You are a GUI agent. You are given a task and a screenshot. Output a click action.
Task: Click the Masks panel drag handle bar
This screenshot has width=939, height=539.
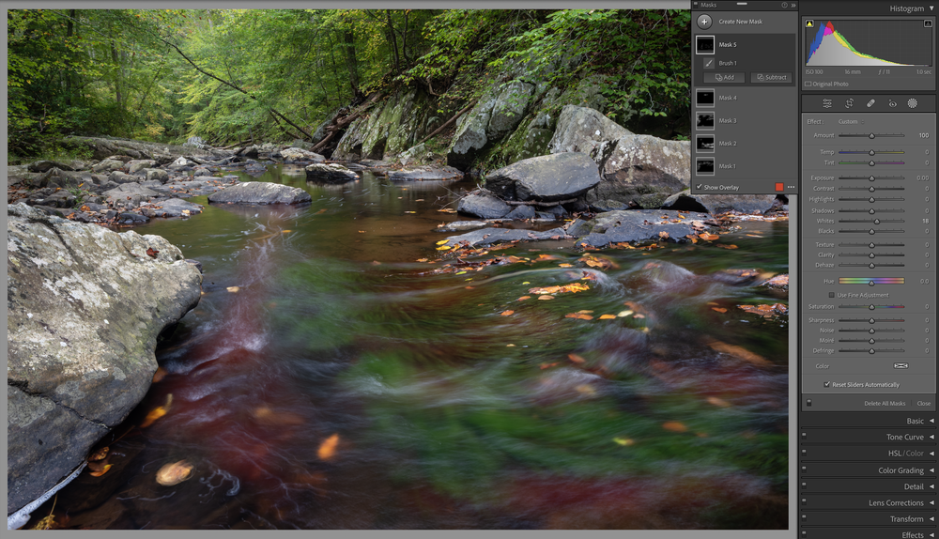coord(742,4)
